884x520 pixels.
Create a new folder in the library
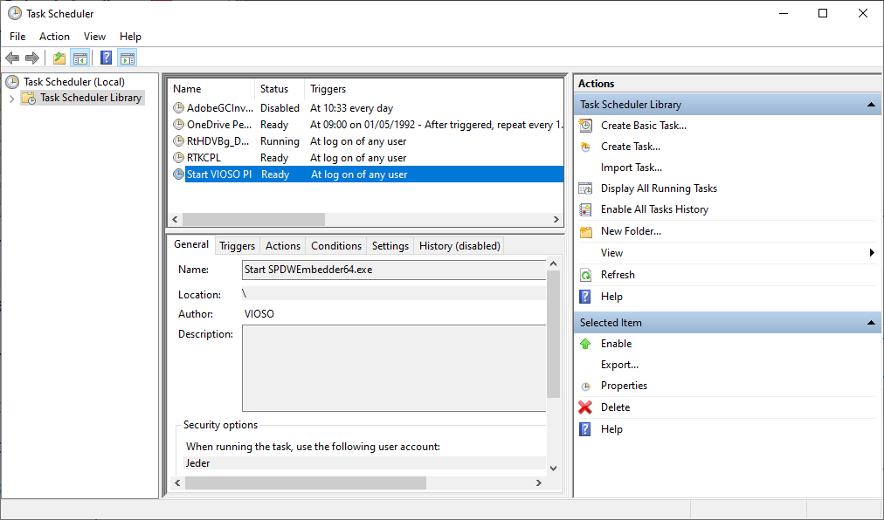click(x=632, y=230)
